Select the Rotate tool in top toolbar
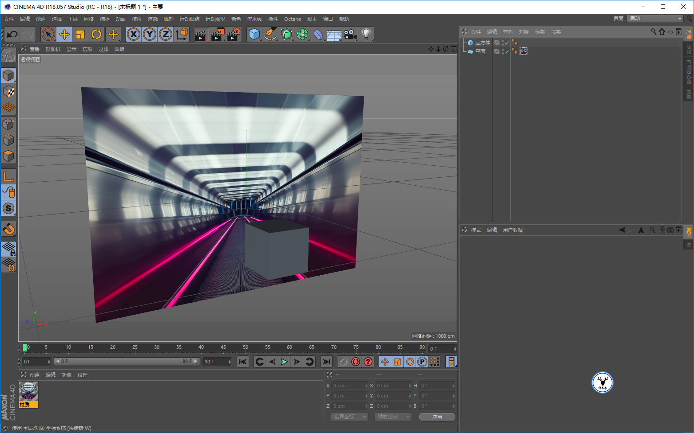Screen dimensions: 694x433 tap(96, 34)
